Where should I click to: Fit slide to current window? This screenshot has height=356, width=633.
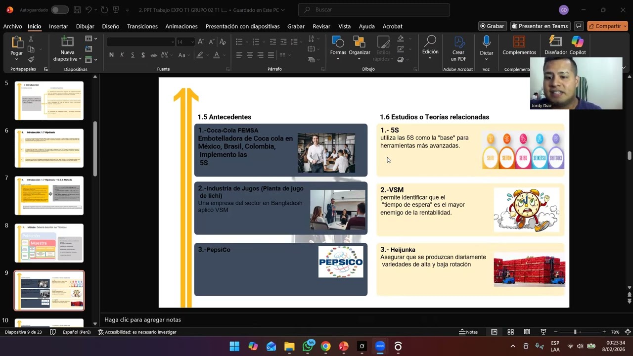tap(628, 332)
